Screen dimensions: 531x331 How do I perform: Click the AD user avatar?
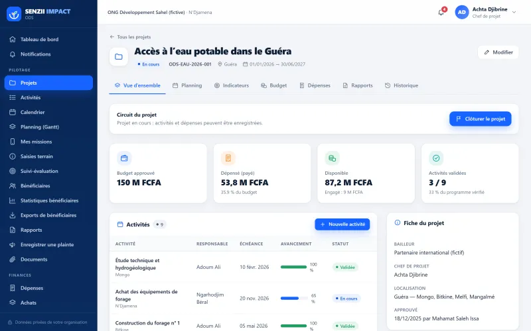tap(462, 12)
